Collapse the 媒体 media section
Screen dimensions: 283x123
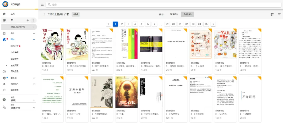[34, 40]
